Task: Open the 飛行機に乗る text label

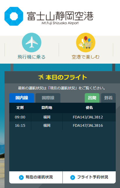Action: (32, 57)
